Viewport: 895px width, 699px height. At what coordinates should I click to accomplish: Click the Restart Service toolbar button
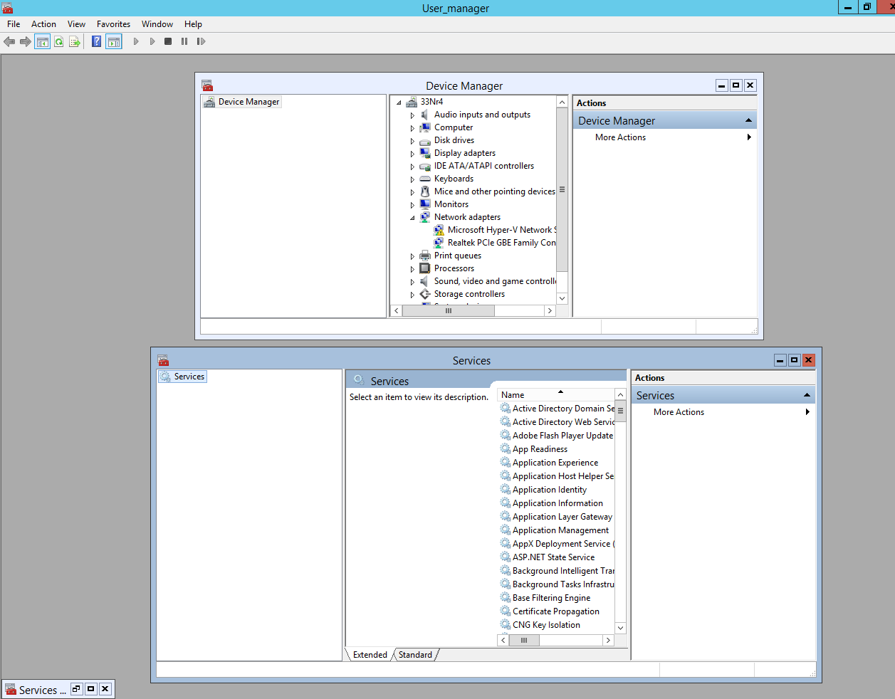pyautogui.click(x=201, y=42)
